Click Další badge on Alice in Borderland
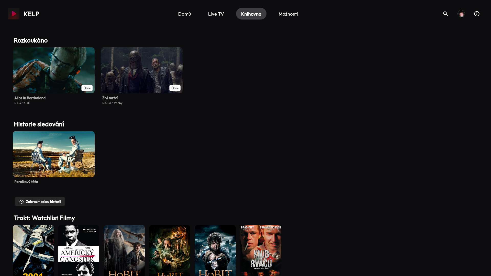Image resolution: width=491 pixels, height=276 pixels. (x=87, y=88)
